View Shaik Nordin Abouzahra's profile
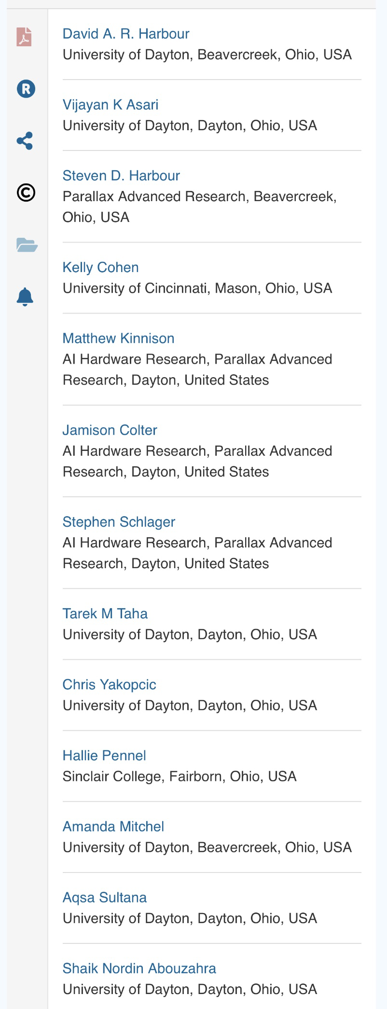This screenshot has height=1009, width=387. pos(139,968)
